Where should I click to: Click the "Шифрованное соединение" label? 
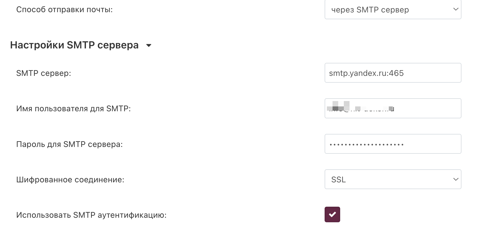point(70,180)
